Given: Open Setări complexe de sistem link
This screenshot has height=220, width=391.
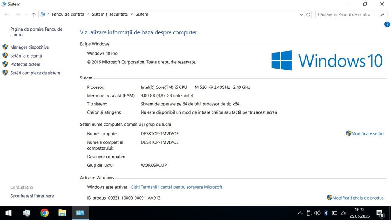Looking at the screenshot, I should tap(35, 73).
